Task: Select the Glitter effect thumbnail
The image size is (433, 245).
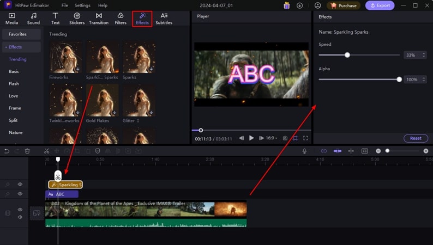Action: [x=139, y=100]
